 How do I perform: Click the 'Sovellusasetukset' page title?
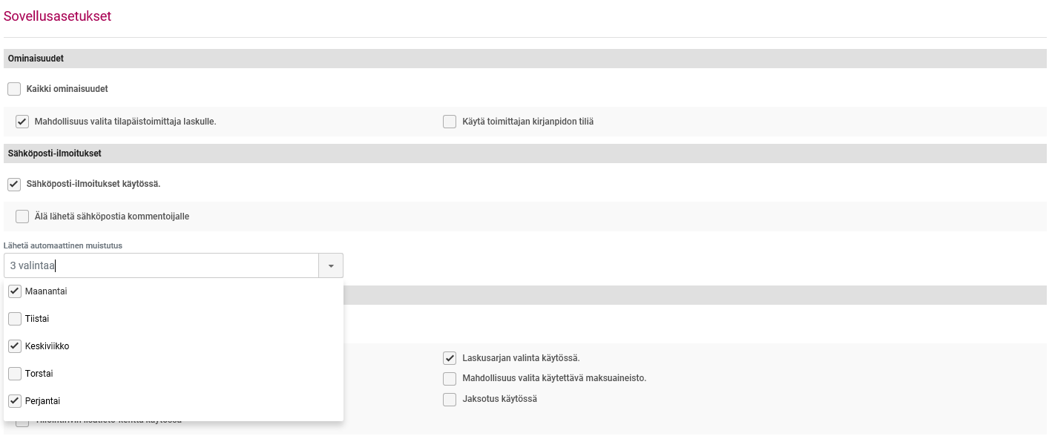pyautogui.click(x=58, y=16)
